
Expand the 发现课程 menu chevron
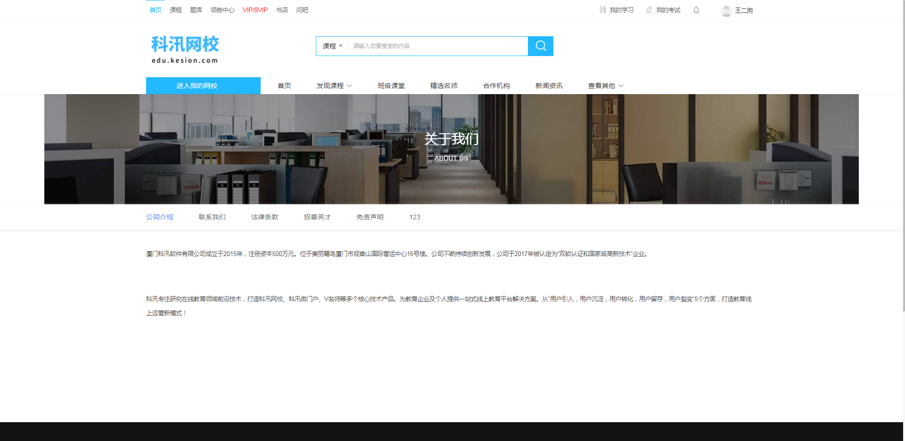click(x=349, y=86)
